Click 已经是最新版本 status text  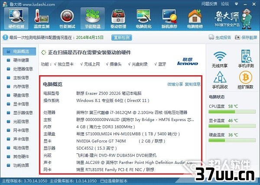(x=114, y=181)
